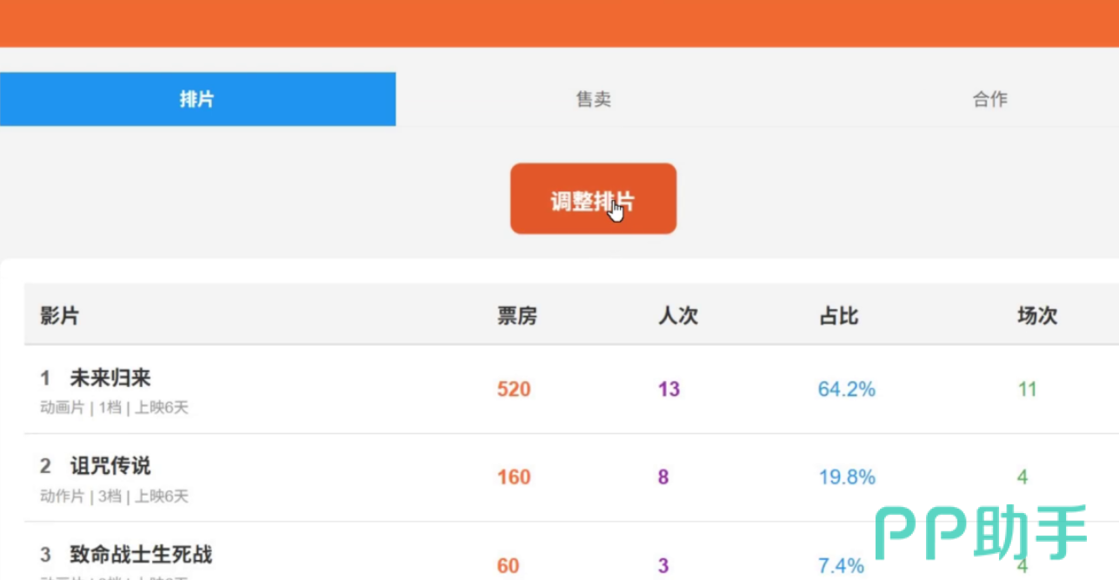The image size is (1119, 580).
Task: Click the 占比 column header
Action: click(839, 316)
